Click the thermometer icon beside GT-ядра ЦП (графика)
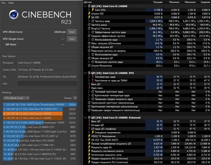The width and height of the screenshot is (211, 165). coord(89,129)
